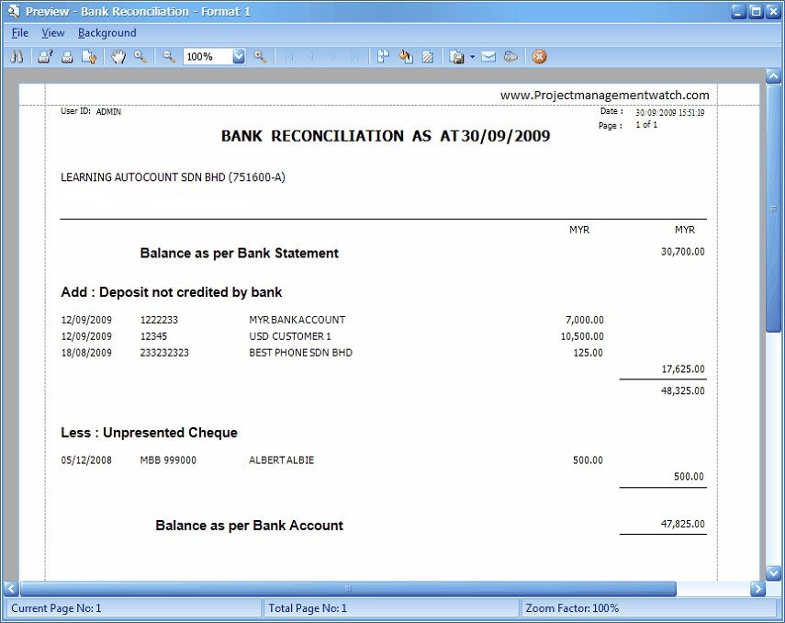Click the timestamp 30/09/2009 15:51:19

(x=670, y=113)
